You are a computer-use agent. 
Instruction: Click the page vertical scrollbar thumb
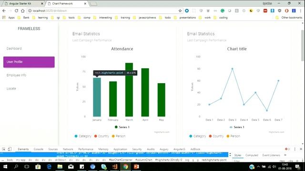(x=303, y=46)
